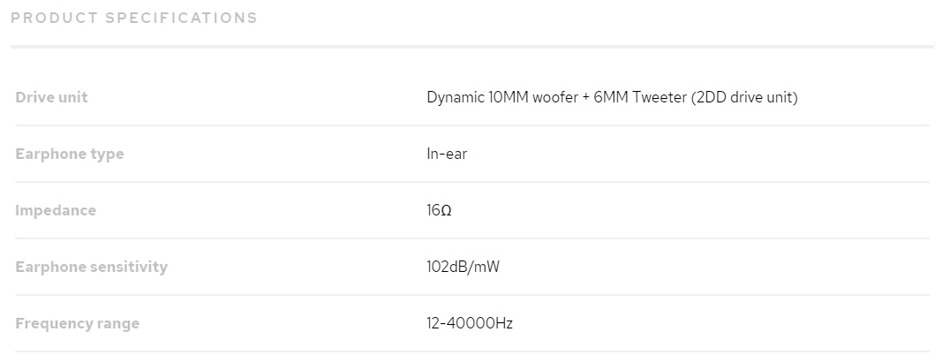The width and height of the screenshot is (942, 362).
Task: Click the In-ear value text
Action: [x=447, y=154]
